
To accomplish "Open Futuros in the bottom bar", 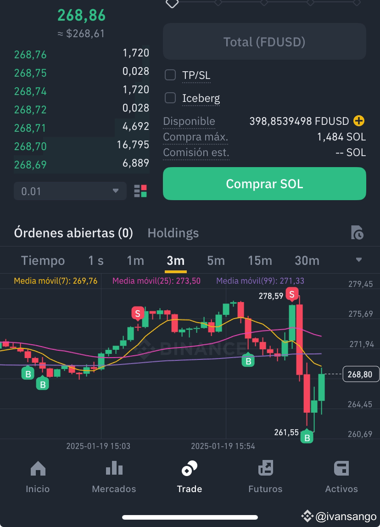I will pyautogui.click(x=265, y=477).
